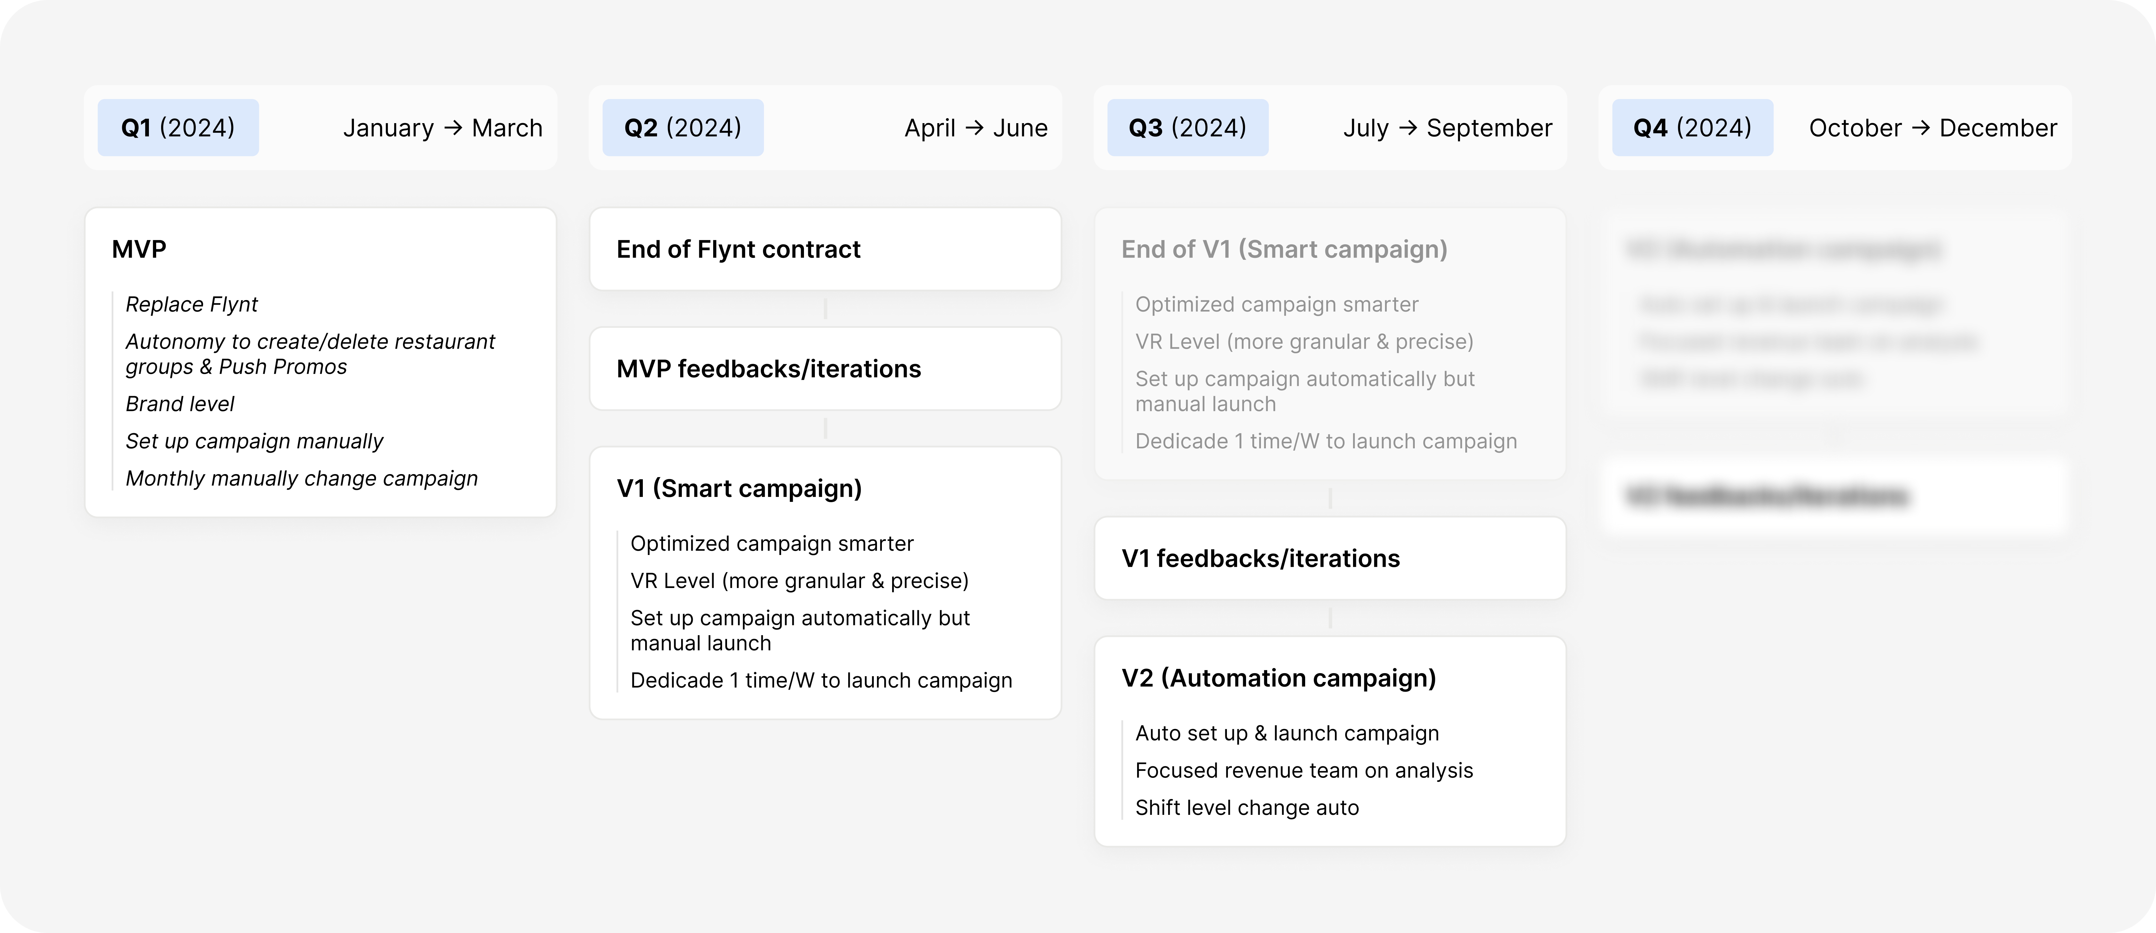This screenshot has height=933, width=2156.
Task: Select the V2 (Automation campaign) card heading
Action: (1278, 678)
